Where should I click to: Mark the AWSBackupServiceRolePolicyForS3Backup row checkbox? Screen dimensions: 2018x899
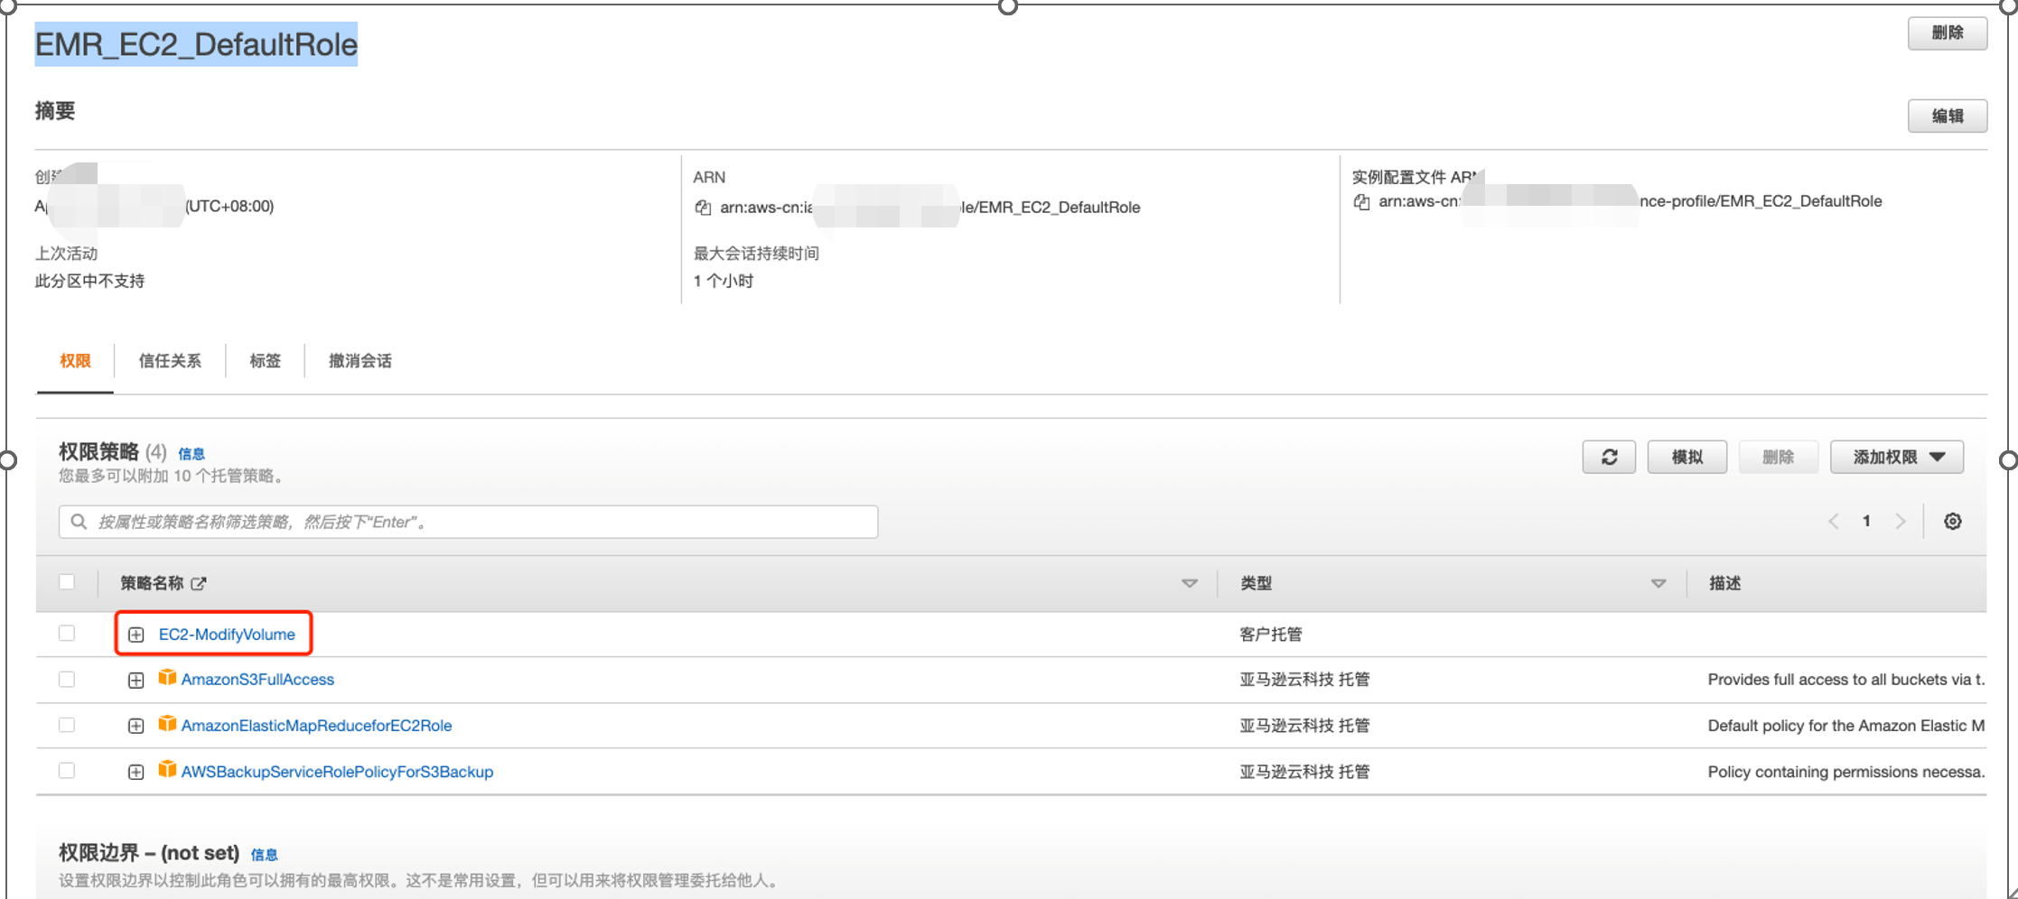click(x=67, y=771)
